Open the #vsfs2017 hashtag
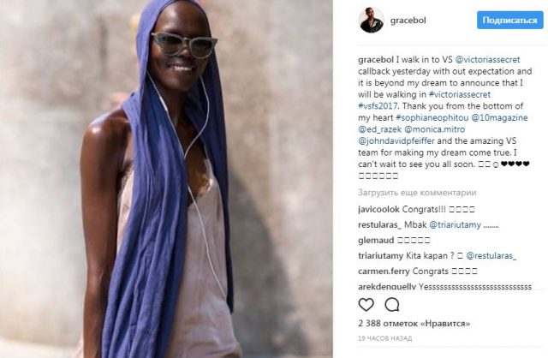548x358 pixels. point(378,106)
